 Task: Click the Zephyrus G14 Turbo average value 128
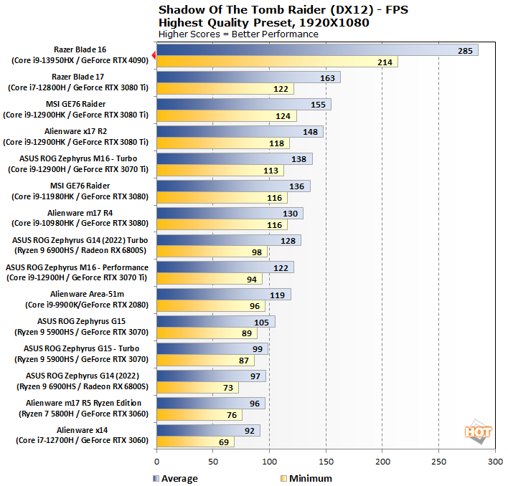pyautogui.click(x=288, y=241)
